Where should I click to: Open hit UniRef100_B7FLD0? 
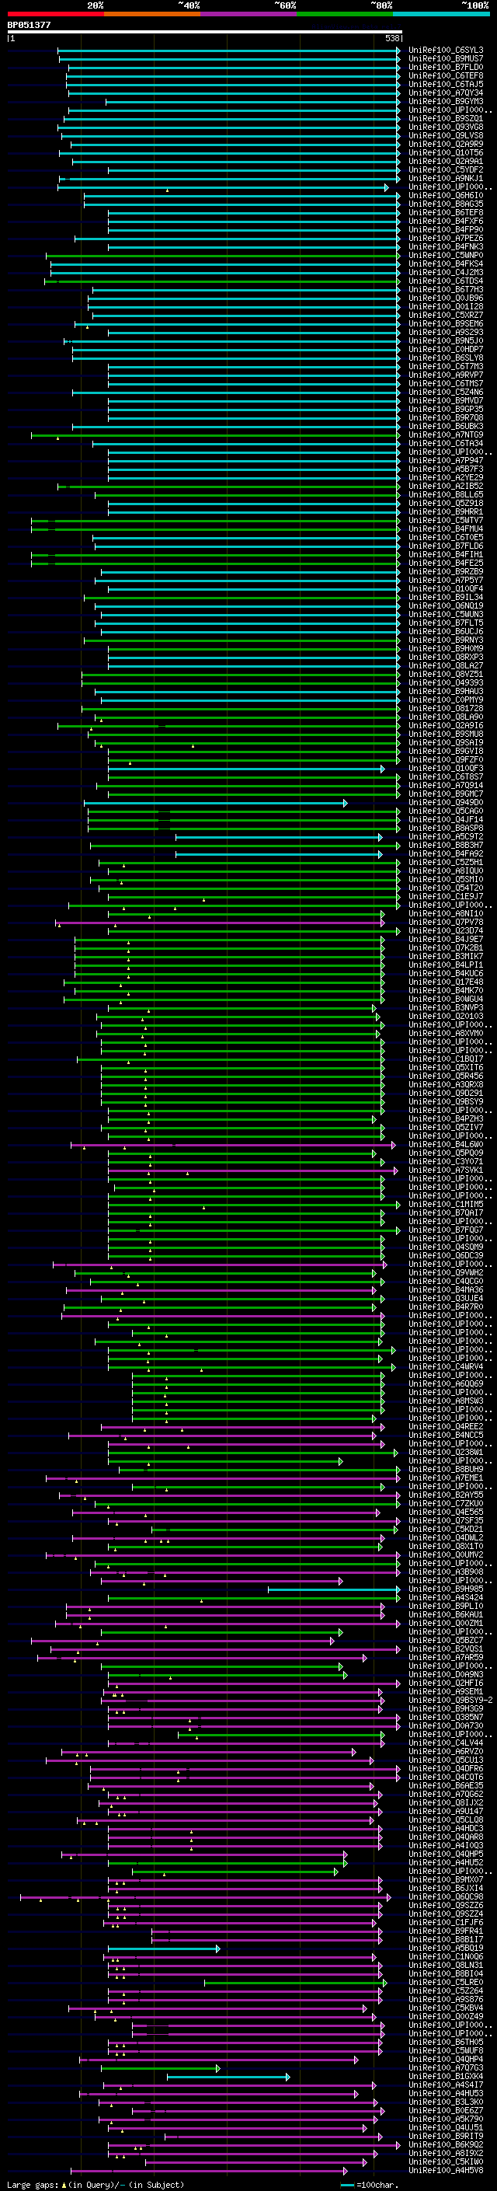point(445,67)
